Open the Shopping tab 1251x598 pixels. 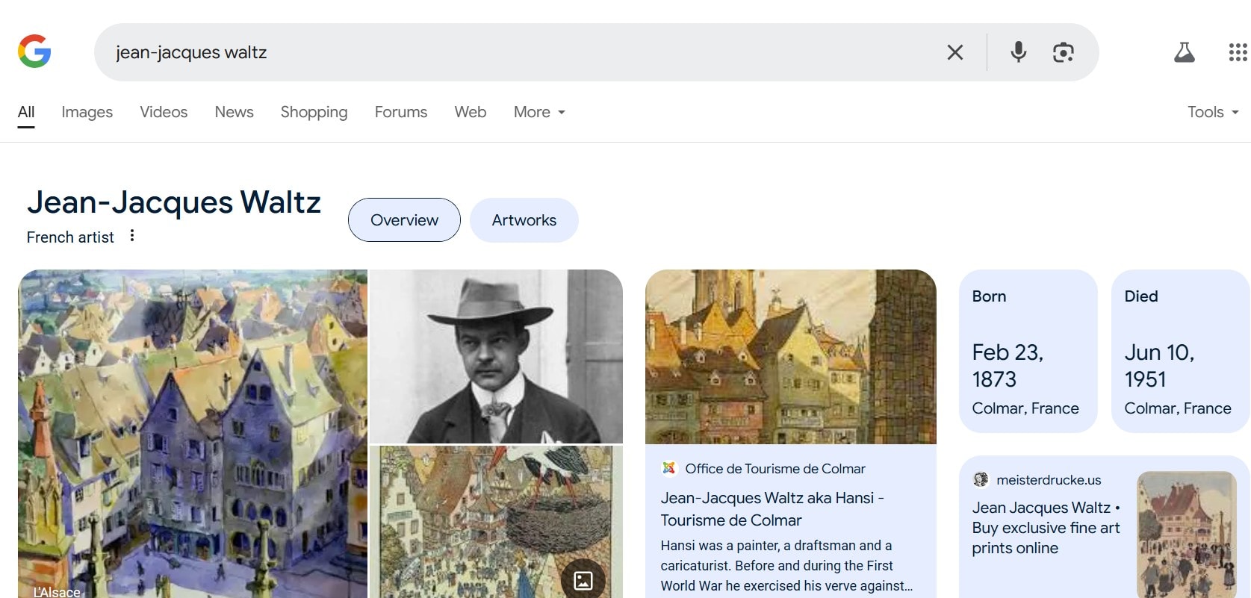click(x=314, y=112)
